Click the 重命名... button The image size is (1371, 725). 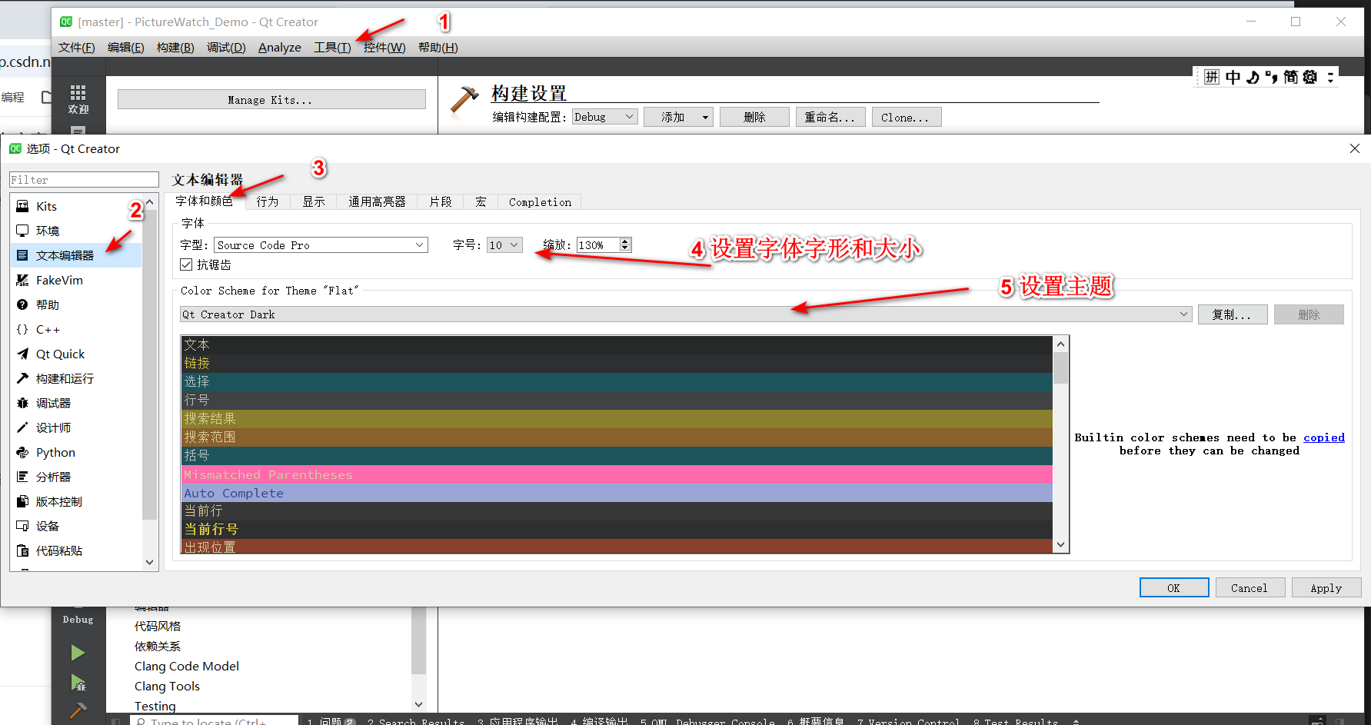coord(830,117)
